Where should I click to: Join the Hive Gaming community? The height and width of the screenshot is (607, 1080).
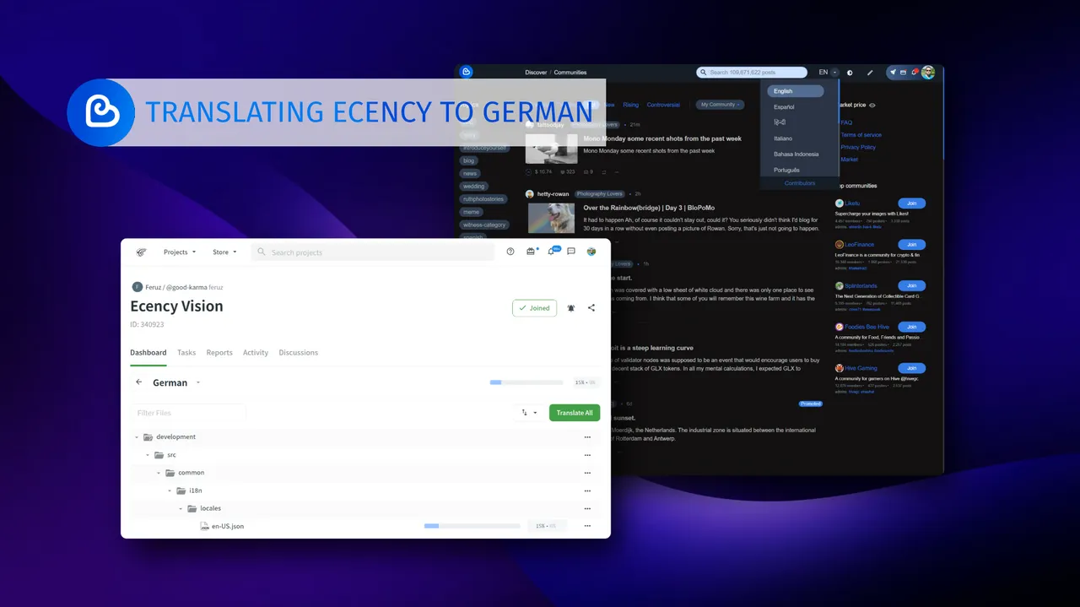coord(911,368)
